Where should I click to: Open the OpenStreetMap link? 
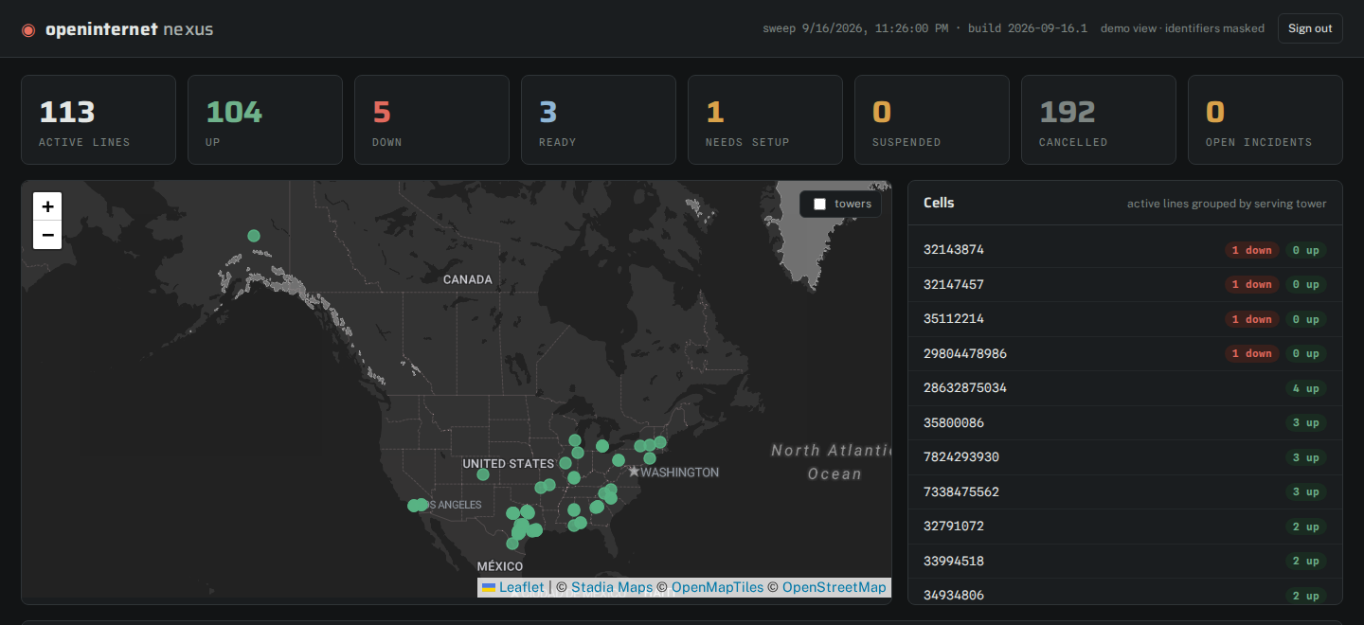click(834, 587)
